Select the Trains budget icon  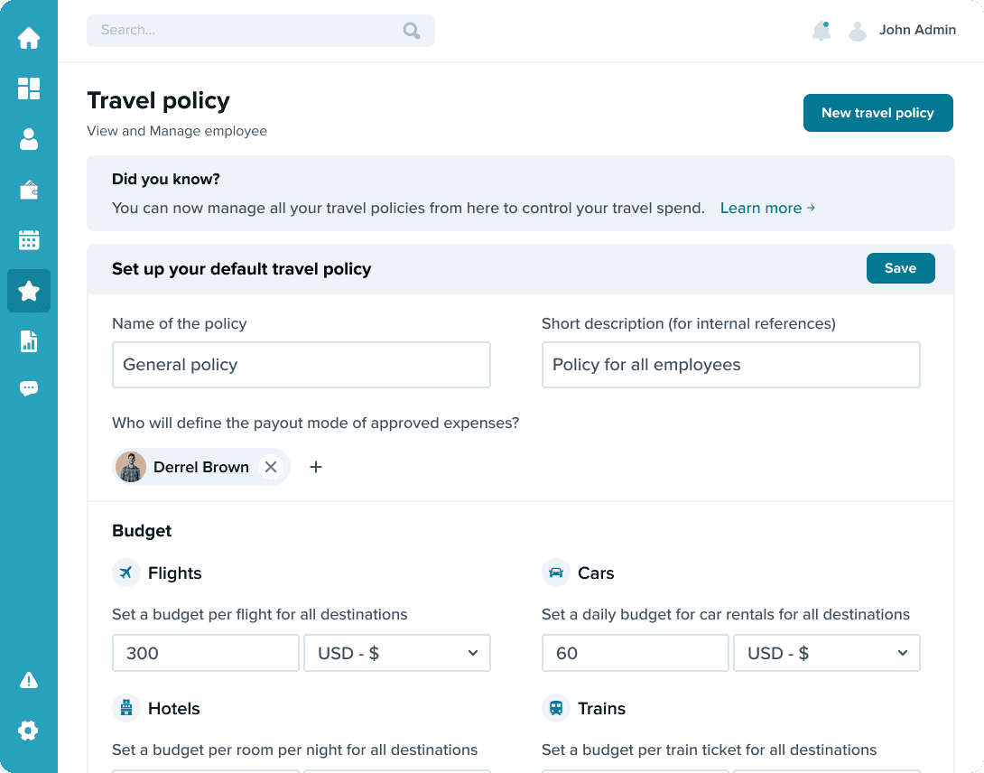tap(554, 708)
